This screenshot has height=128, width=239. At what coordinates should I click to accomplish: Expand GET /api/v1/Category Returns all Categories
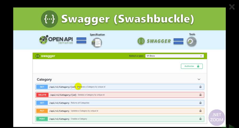coord(120,103)
